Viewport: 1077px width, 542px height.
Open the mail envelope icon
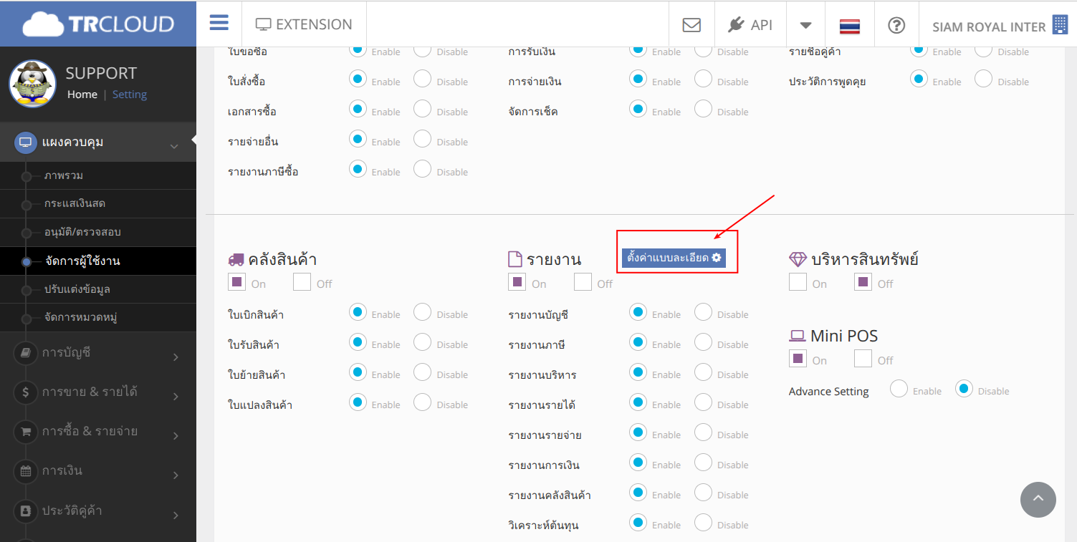tap(691, 25)
